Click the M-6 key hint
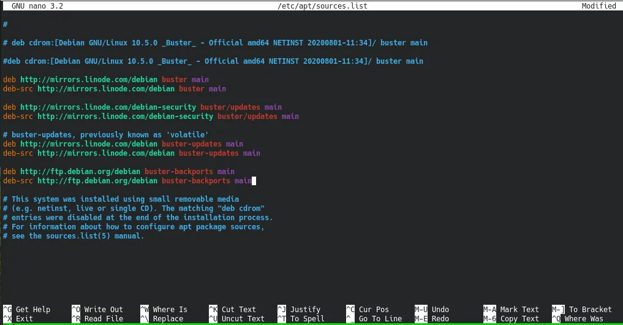 (490, 319)
